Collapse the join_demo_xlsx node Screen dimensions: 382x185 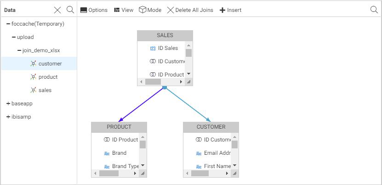(x=19, y=50)
